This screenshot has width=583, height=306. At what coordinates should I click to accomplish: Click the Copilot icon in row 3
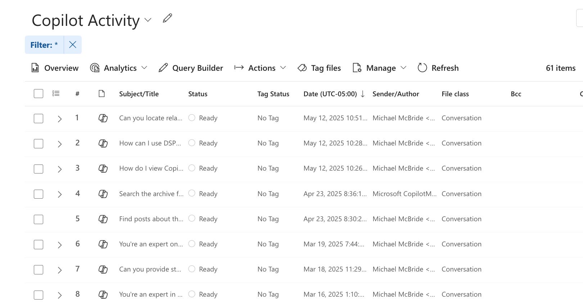(x=103, y=168)
